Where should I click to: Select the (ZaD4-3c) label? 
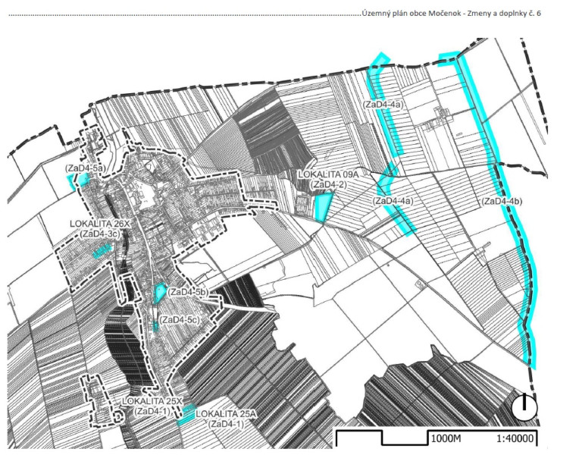99,234
